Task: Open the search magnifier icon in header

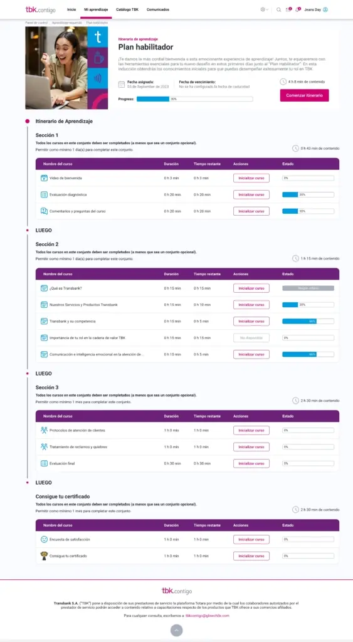Action: [x=278, y=9]
